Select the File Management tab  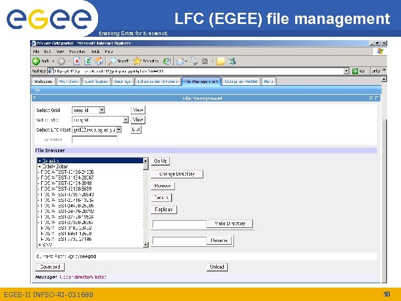point(201,81)
